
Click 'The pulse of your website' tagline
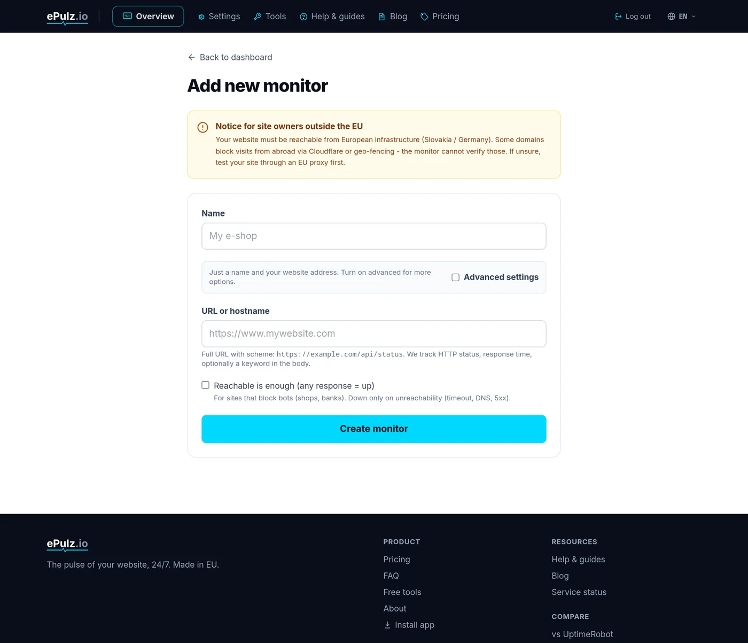(133, 564)
